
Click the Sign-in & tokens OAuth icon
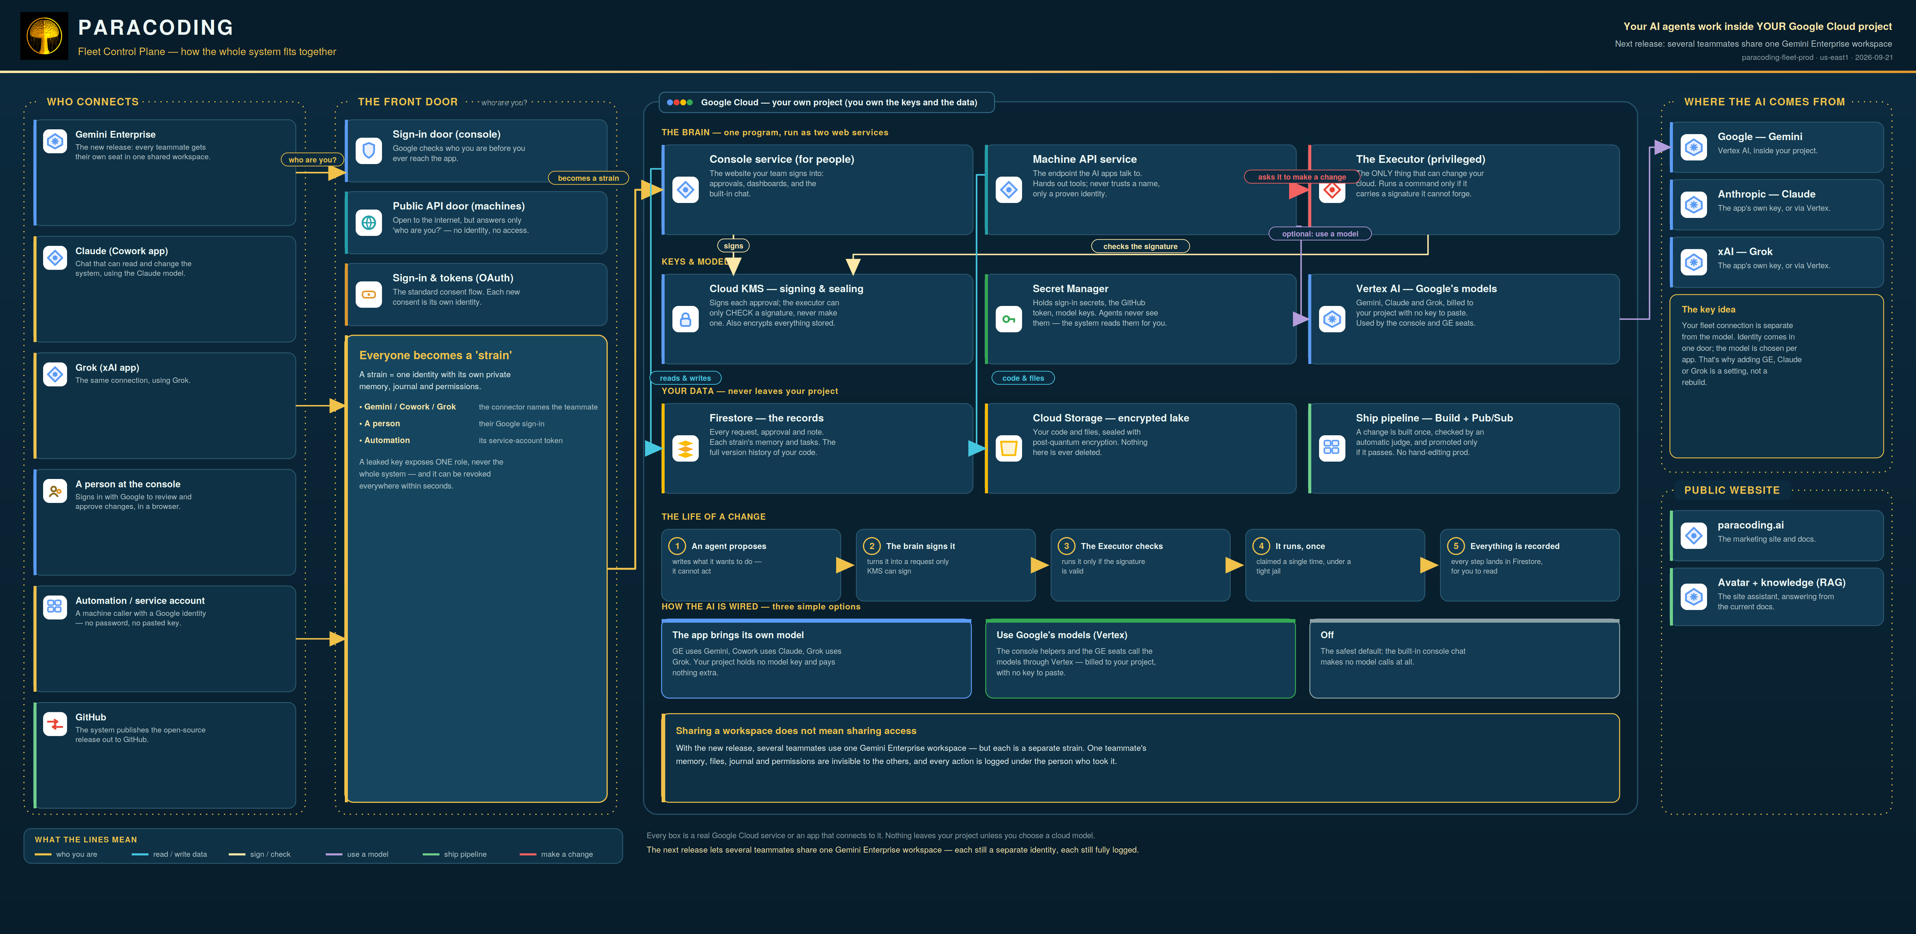(368, 295)
